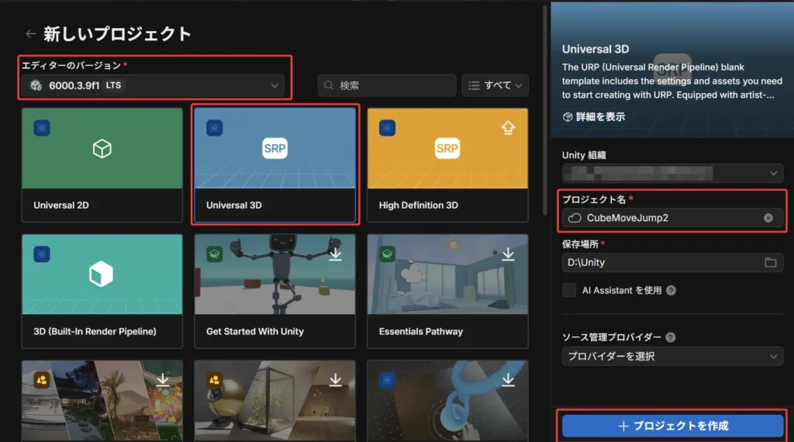Click the search field labeled 検索
794x442 pixels.
(387, 85)
